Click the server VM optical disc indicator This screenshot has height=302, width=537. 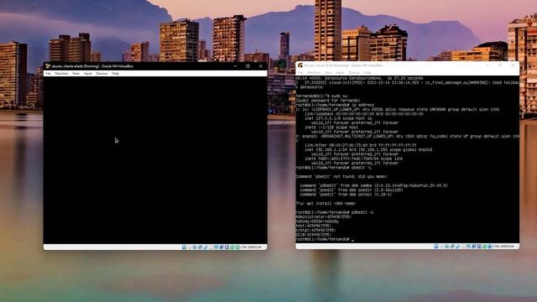click(x=441, y=246)
